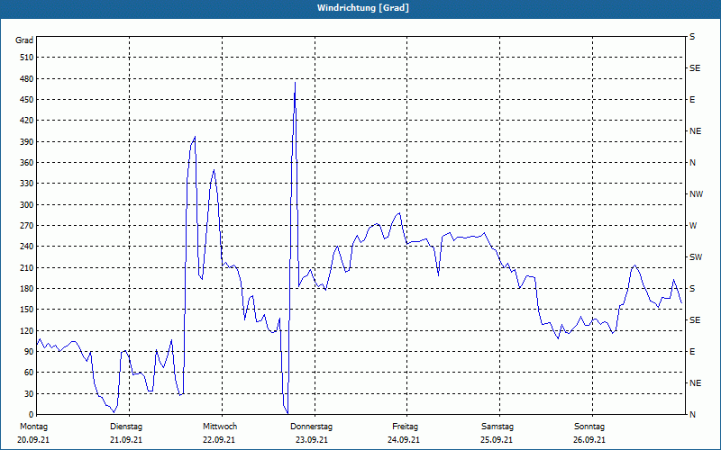Click the 390 value on left axis
The width and height of the screenshot is (721, 450).
tap(27, 142)
